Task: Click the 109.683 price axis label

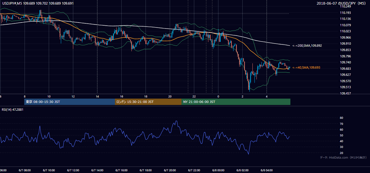Action: click(x=345, y=69)
